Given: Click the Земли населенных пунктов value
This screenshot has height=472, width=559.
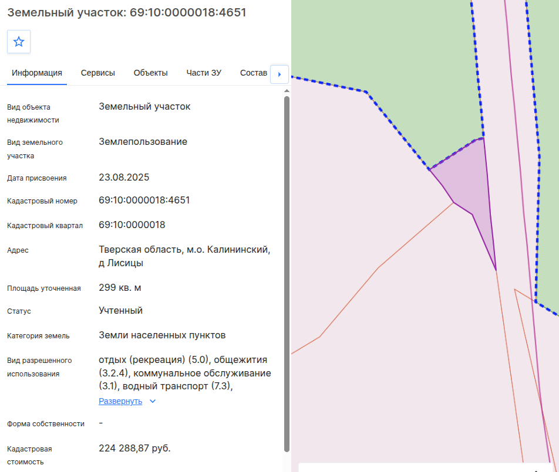Looking at the screenshot, I should coord(162,335).
